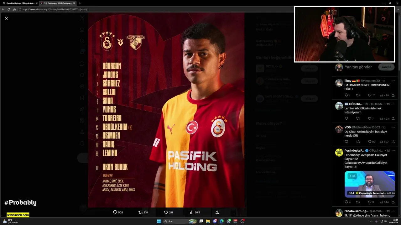Open the weather widget on taskbar
This screenshot has width=401, height=225.
coord(10,221)
